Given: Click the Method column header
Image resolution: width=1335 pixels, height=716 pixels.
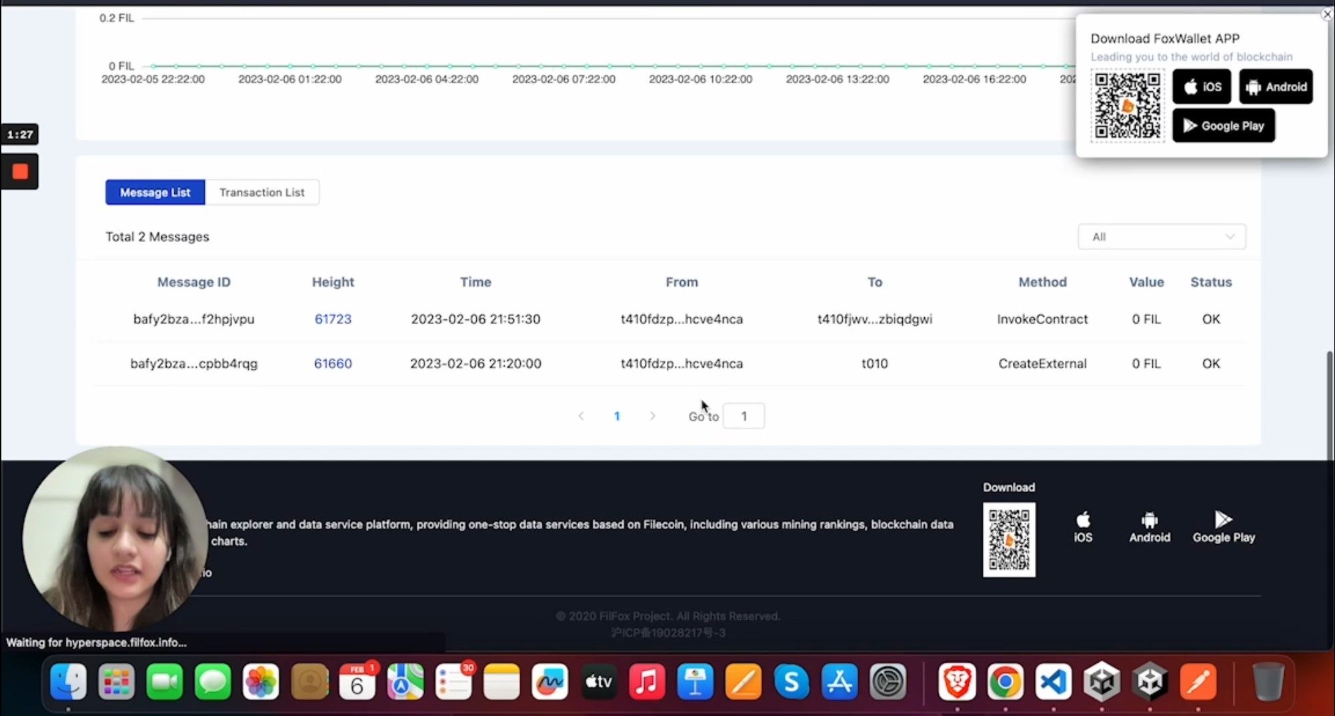Looking at the screenshot, I should [1042, 282].
